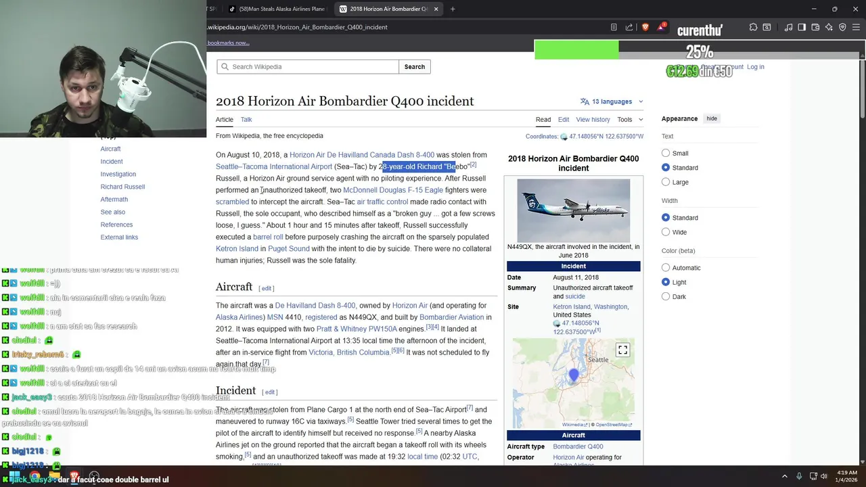Switch to the Article tab
The image size is (866, 487).
click(225, 120)
